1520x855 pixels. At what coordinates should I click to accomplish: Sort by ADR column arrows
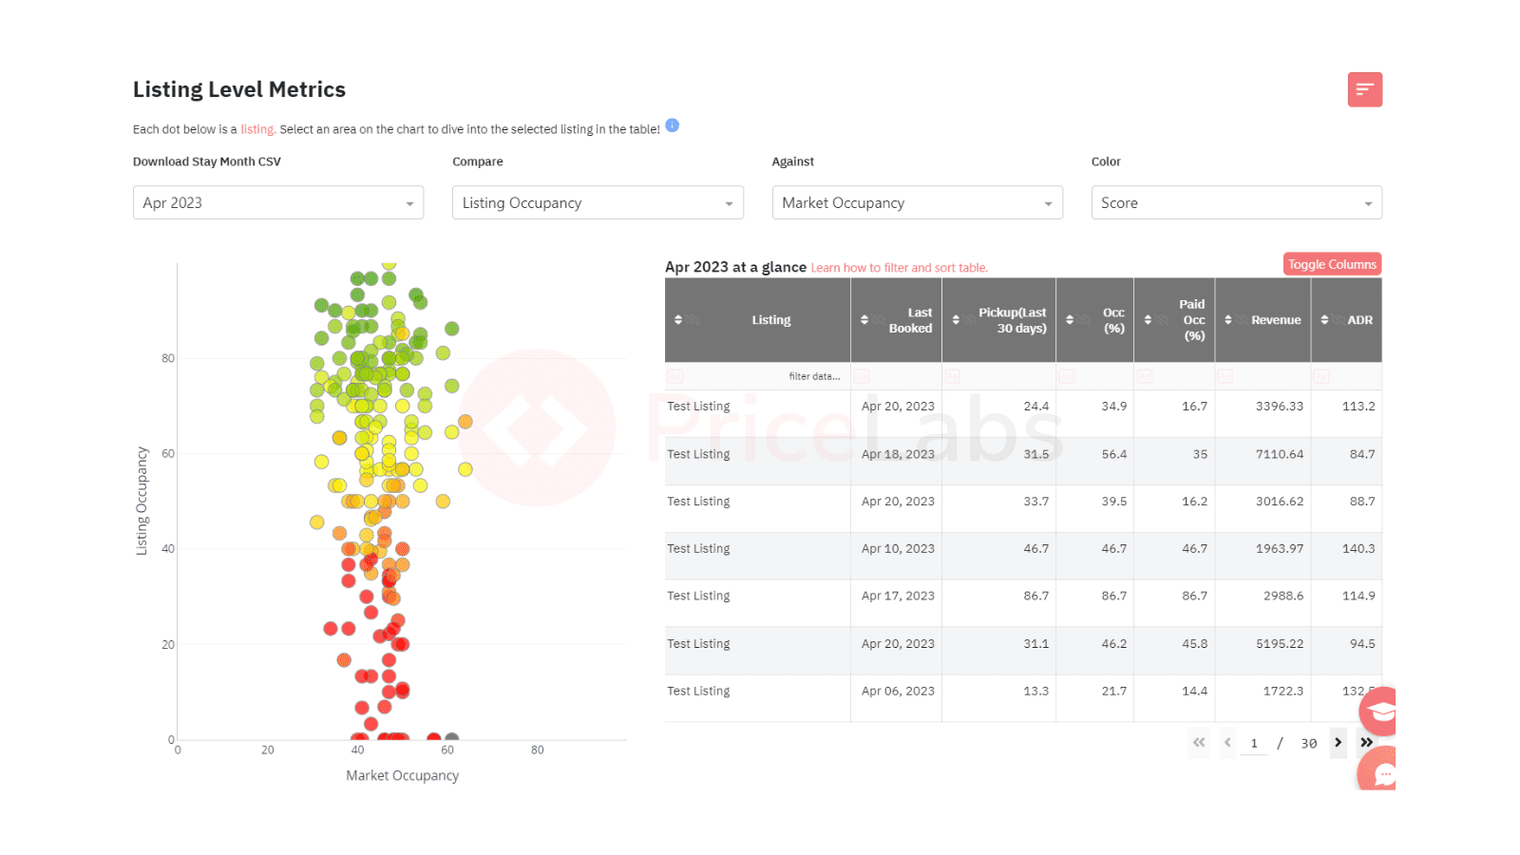pyautogui.click(x=1325, y=320)
